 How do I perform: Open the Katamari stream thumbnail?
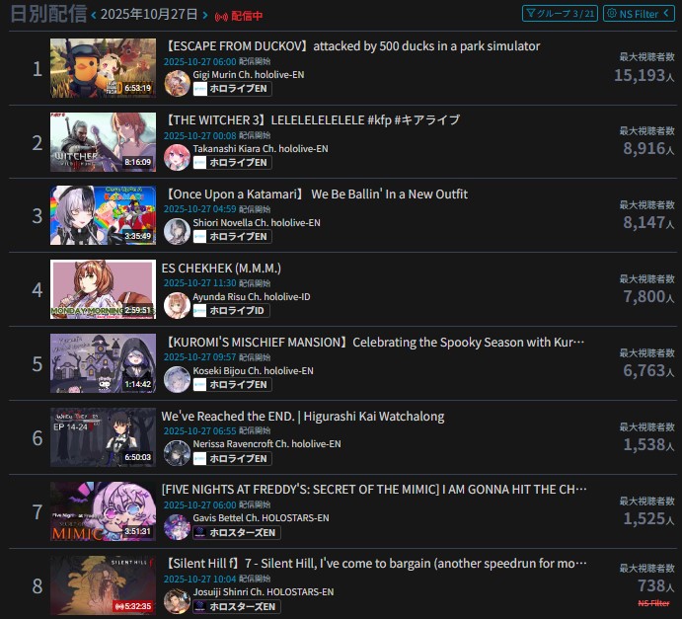pos(103,215)
